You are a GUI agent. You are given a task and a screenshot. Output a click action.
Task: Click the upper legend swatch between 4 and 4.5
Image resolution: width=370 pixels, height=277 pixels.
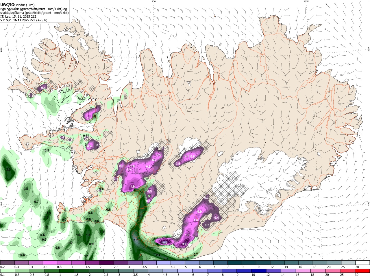point(163,263)
